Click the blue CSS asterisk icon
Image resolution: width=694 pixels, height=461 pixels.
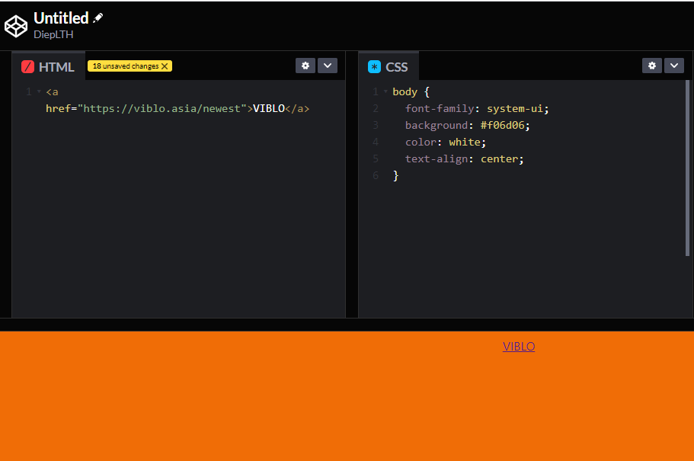click(375, 67)
